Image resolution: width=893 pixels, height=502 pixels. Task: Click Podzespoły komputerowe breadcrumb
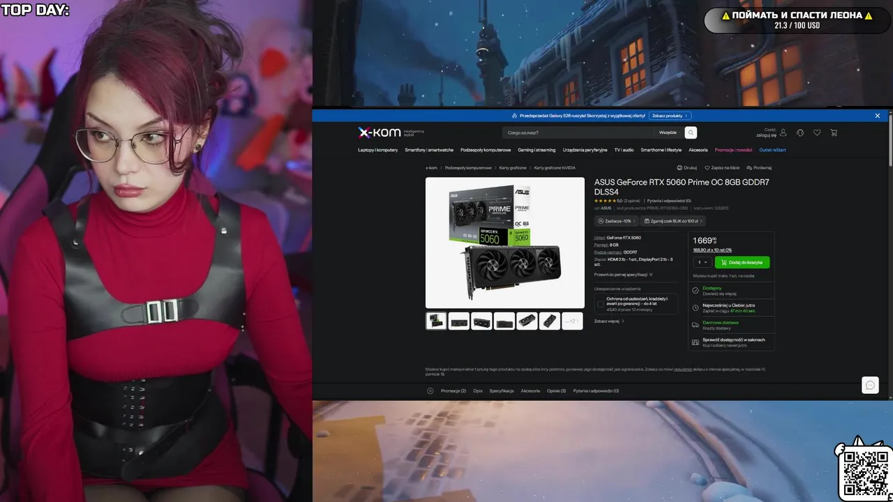(468, 168)
